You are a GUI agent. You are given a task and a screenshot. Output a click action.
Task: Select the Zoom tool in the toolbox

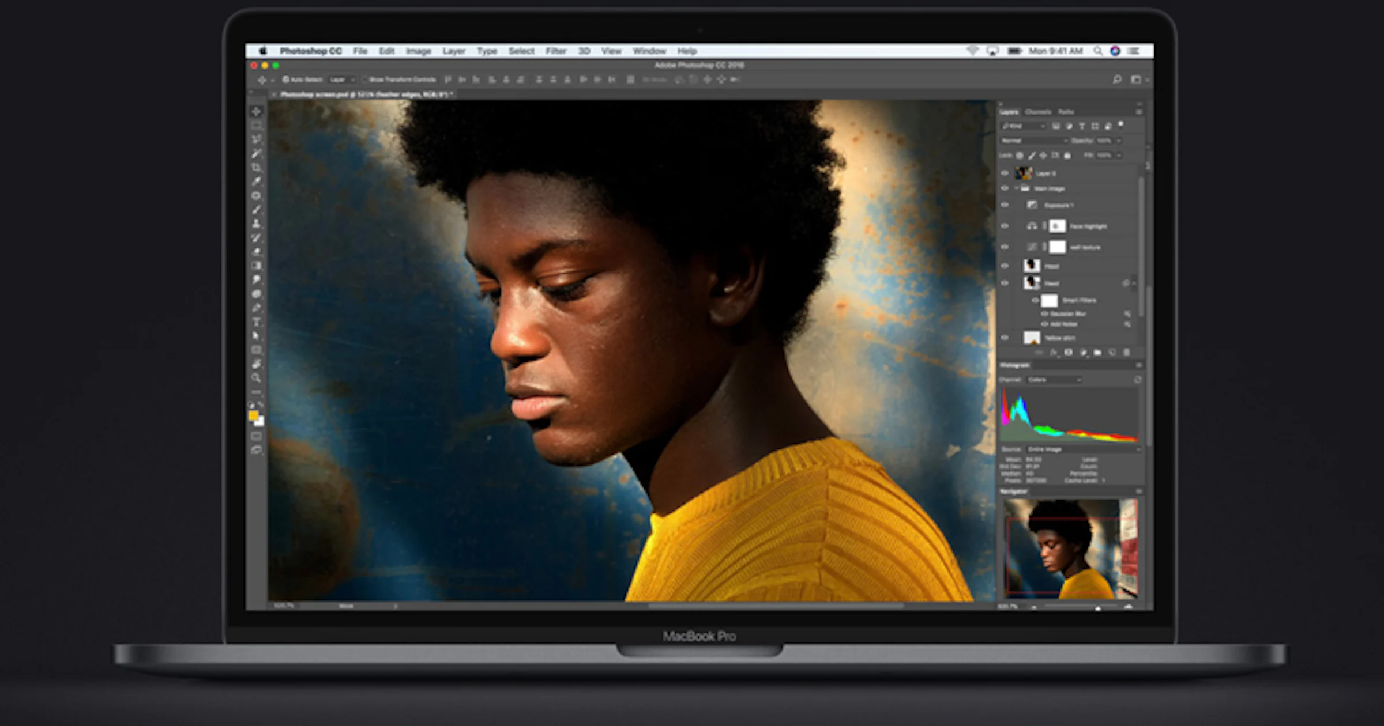[x=257, y=378]
